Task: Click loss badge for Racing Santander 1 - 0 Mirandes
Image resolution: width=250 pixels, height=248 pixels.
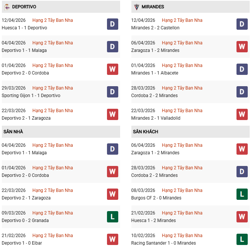Action: 242,239
